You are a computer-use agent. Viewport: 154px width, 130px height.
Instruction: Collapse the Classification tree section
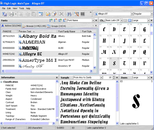[1, 82]
